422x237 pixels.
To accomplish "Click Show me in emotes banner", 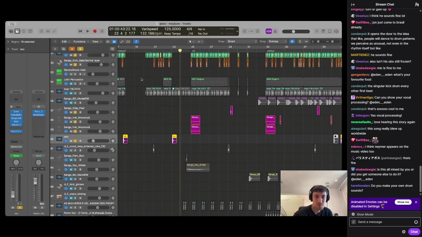I will pos(403,202).
